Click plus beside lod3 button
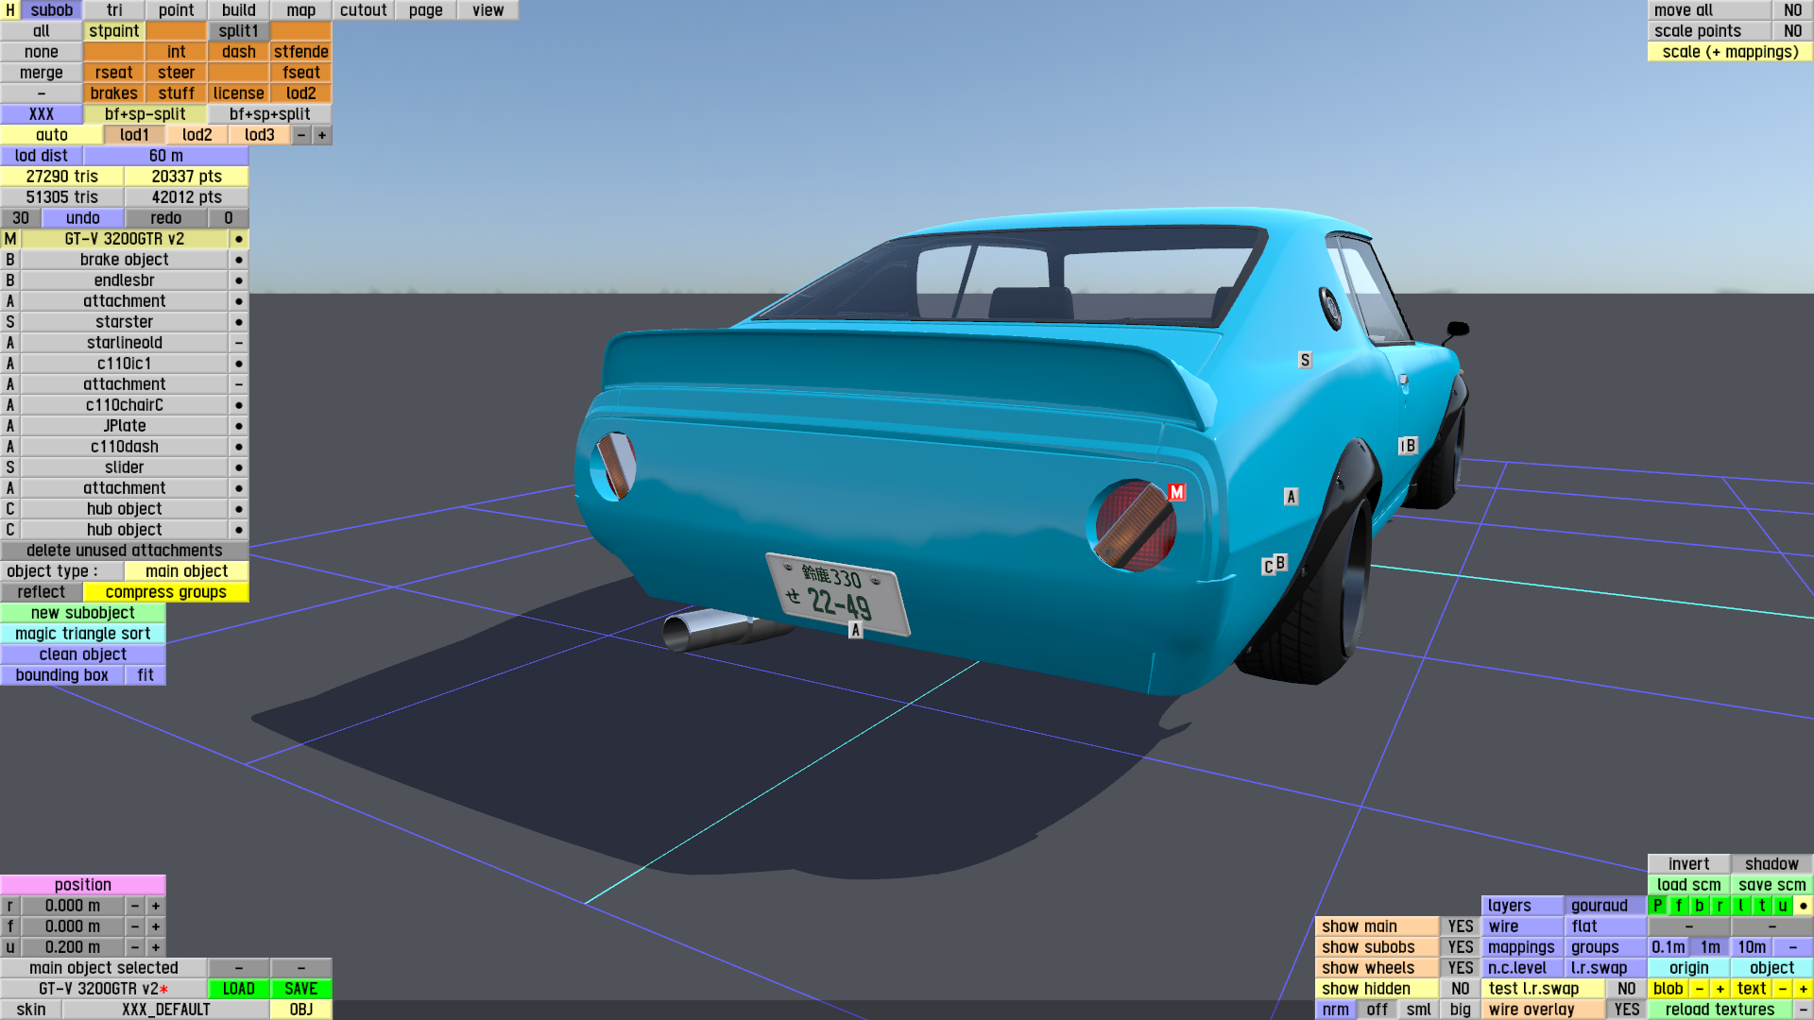Viewport: 1814px width, 1020px height. tap(322, 135)
